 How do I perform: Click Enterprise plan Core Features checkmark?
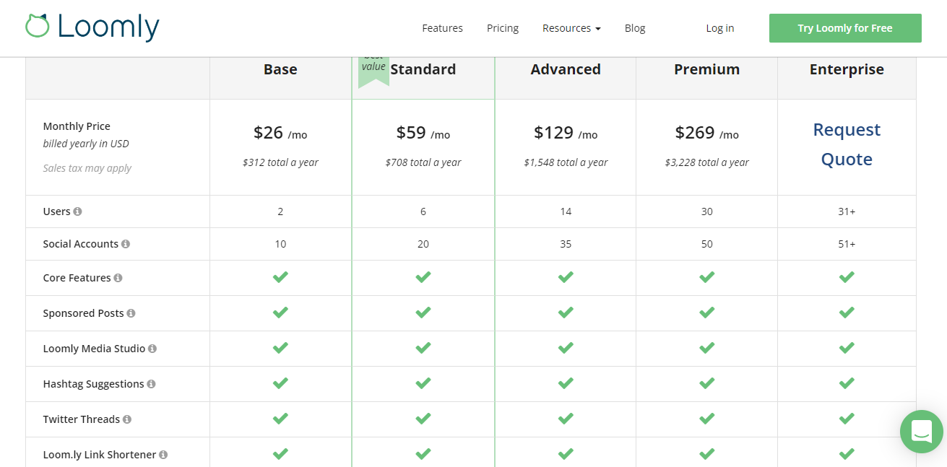(x=847, y=277)
